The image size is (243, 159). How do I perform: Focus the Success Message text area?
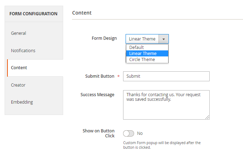pos(166,105)
